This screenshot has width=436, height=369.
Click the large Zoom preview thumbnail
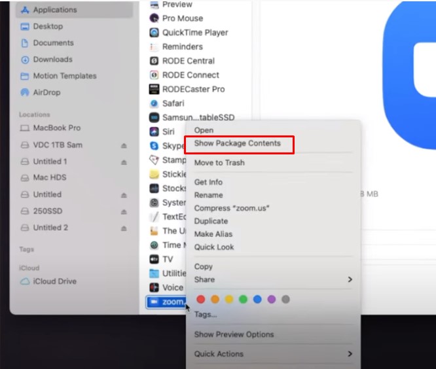pos(409,75)
